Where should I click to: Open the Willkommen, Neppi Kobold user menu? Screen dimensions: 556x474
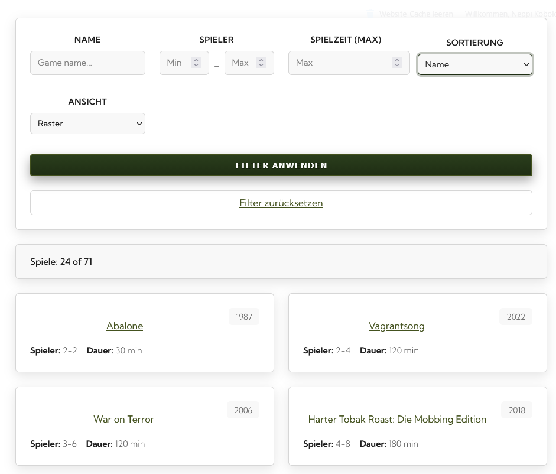[509, 14]
